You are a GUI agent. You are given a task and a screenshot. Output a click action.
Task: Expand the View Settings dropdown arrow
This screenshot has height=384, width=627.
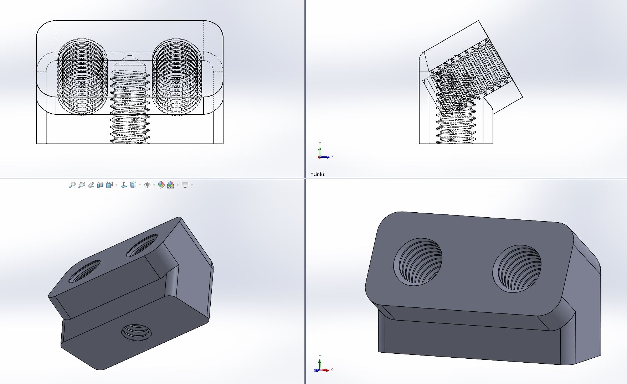click(192, 185)
